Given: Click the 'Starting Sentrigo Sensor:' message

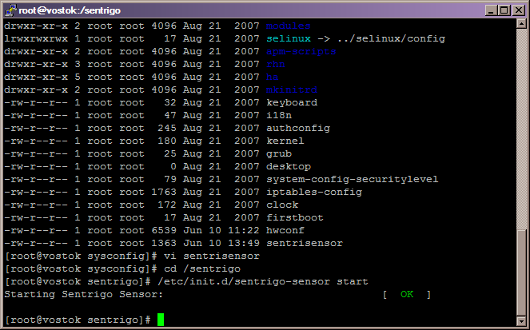Looking at the screenshot, I should point(83,295).
